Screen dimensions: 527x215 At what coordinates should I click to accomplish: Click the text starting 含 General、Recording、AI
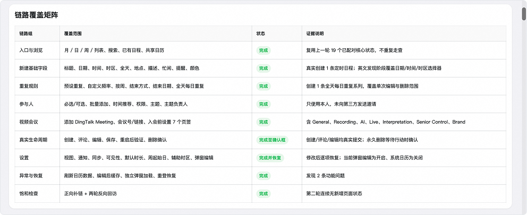pos(386,122)
